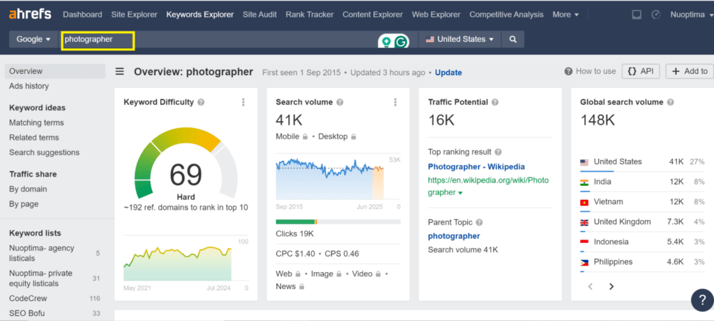Click the API button
Viewport: 714px width, 321px height.
coord(641,71)
